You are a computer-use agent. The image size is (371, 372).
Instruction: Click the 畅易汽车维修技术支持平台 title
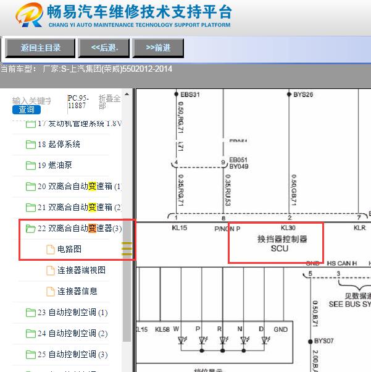[139, 12]
